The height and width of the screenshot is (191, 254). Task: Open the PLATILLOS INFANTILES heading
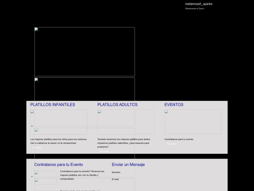[x=53, y=105]
